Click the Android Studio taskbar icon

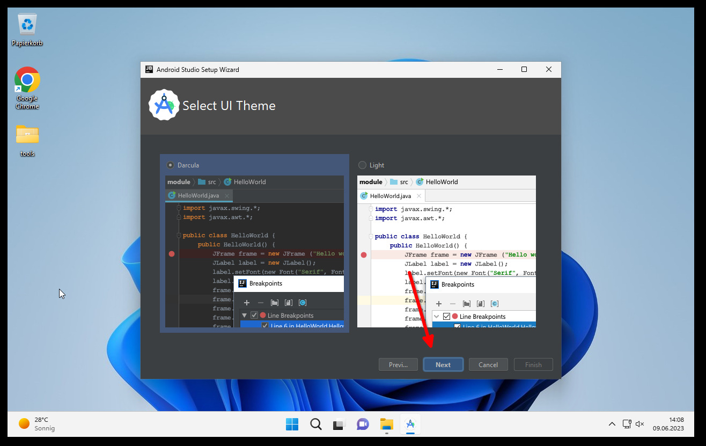410,425
